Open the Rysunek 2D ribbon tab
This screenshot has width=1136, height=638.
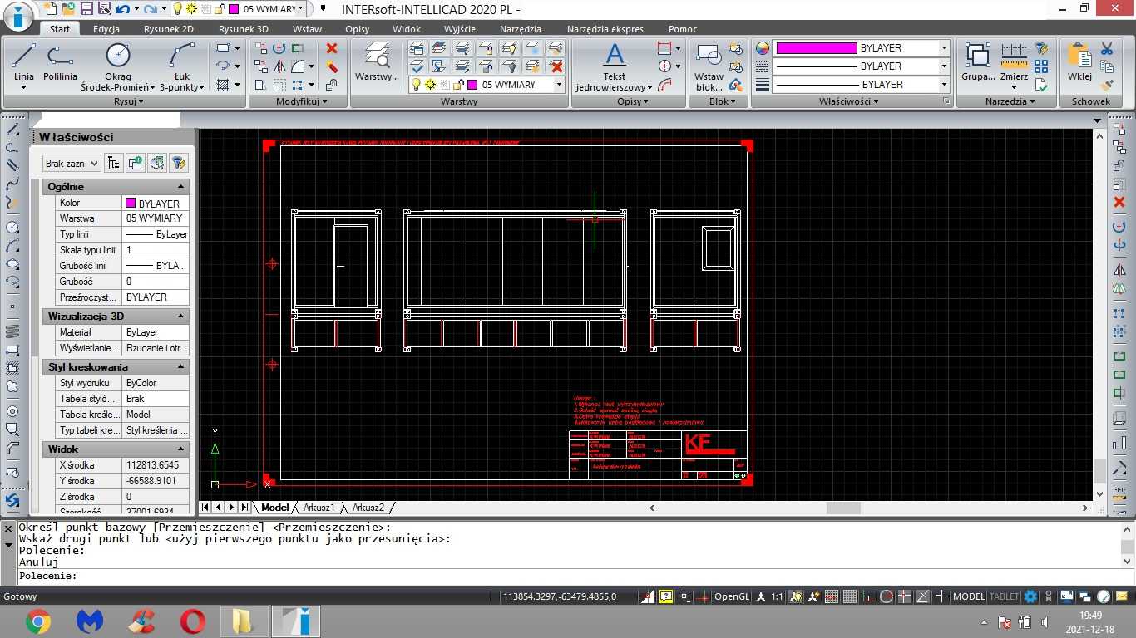[169, 29]
